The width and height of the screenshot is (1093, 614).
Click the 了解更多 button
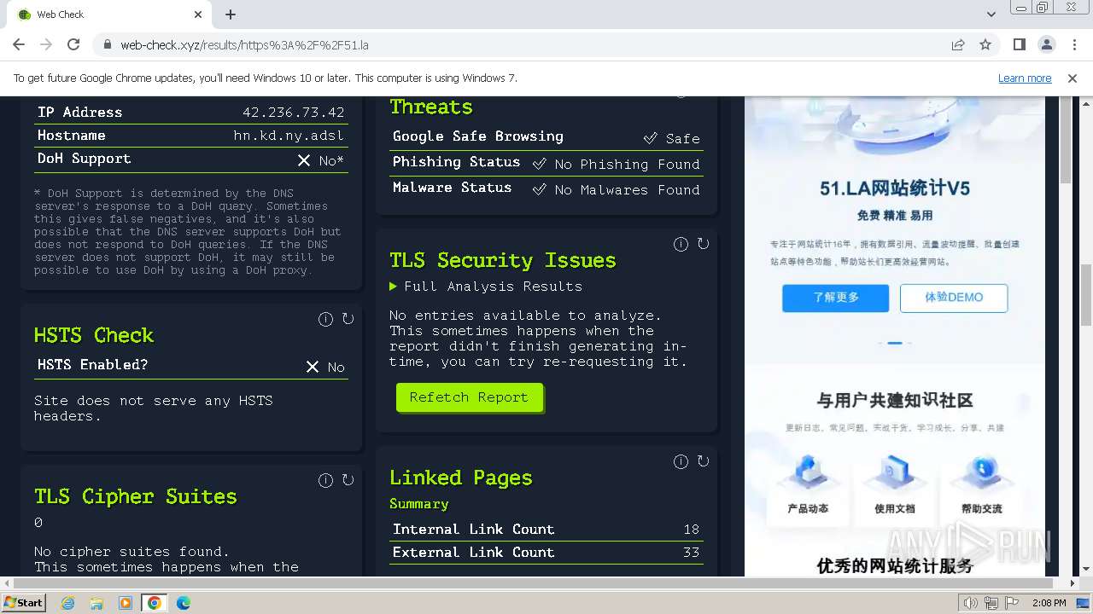point(835,298)
